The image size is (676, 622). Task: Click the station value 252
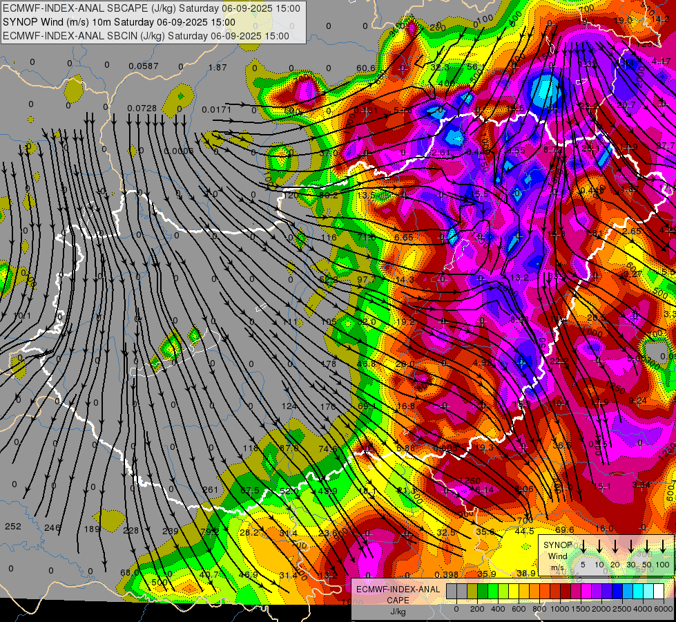click(13, 526)
